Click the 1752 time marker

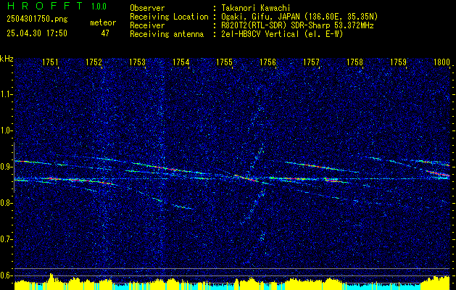[94, 62]
